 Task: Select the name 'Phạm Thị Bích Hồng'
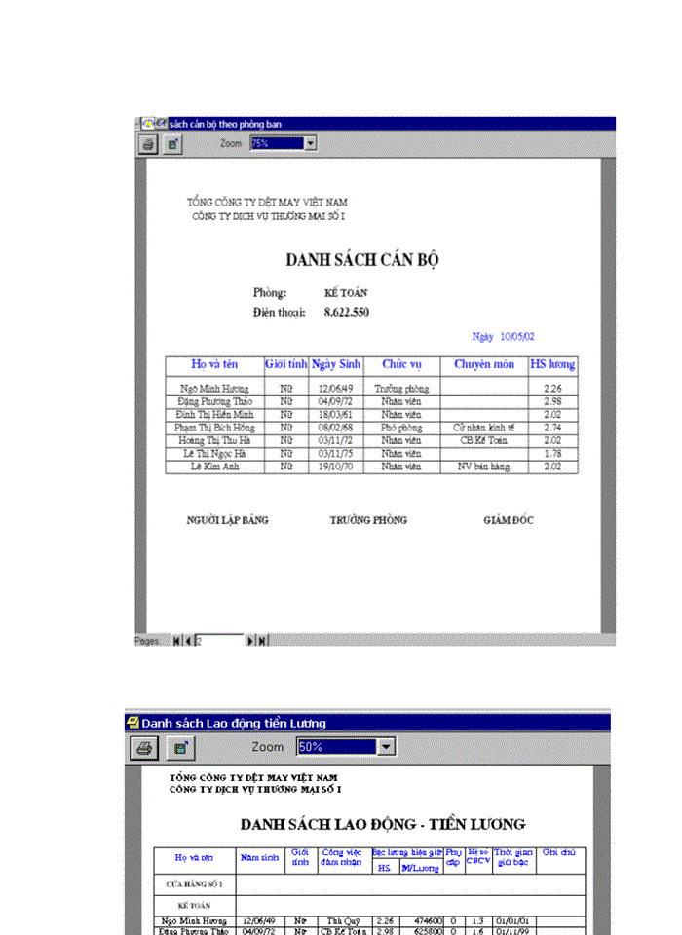(214, 428)
